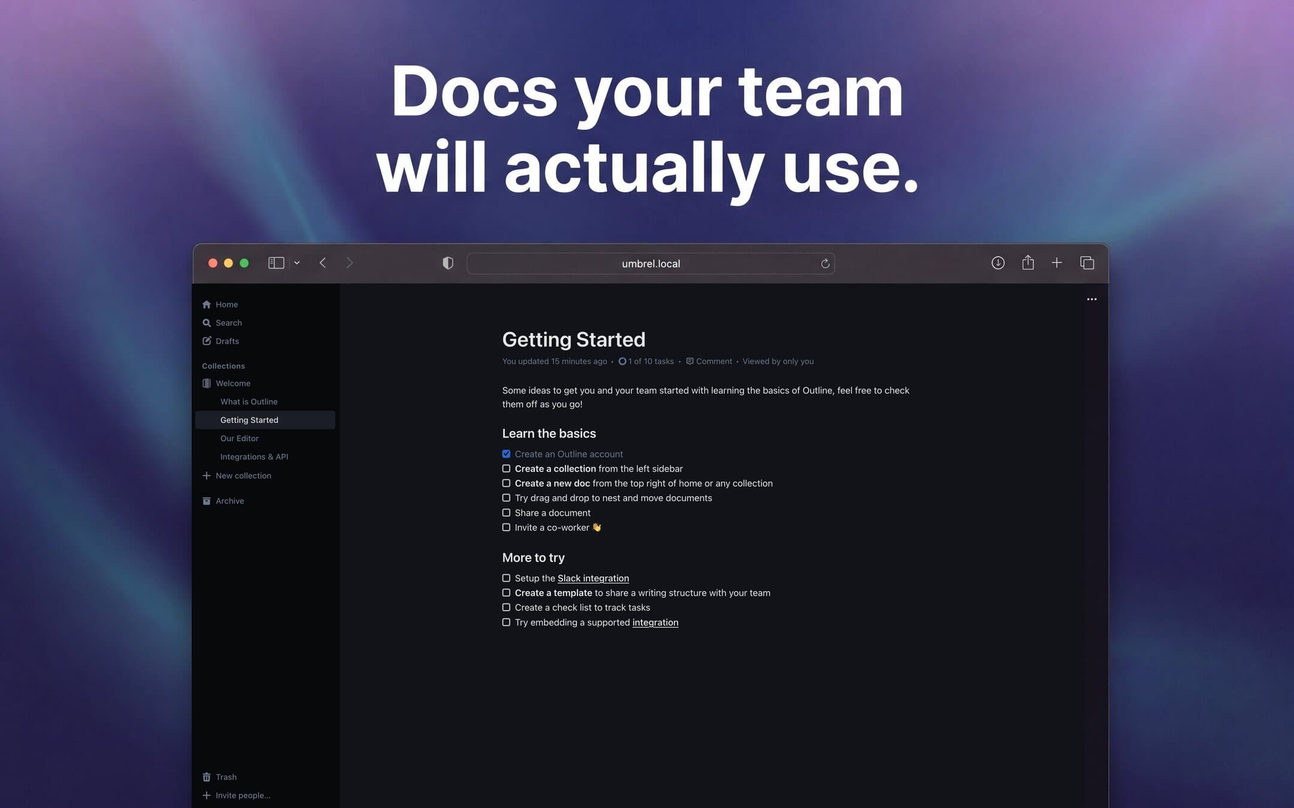Check the 'Setup the Slack integration' checkbox

point(506,578)
